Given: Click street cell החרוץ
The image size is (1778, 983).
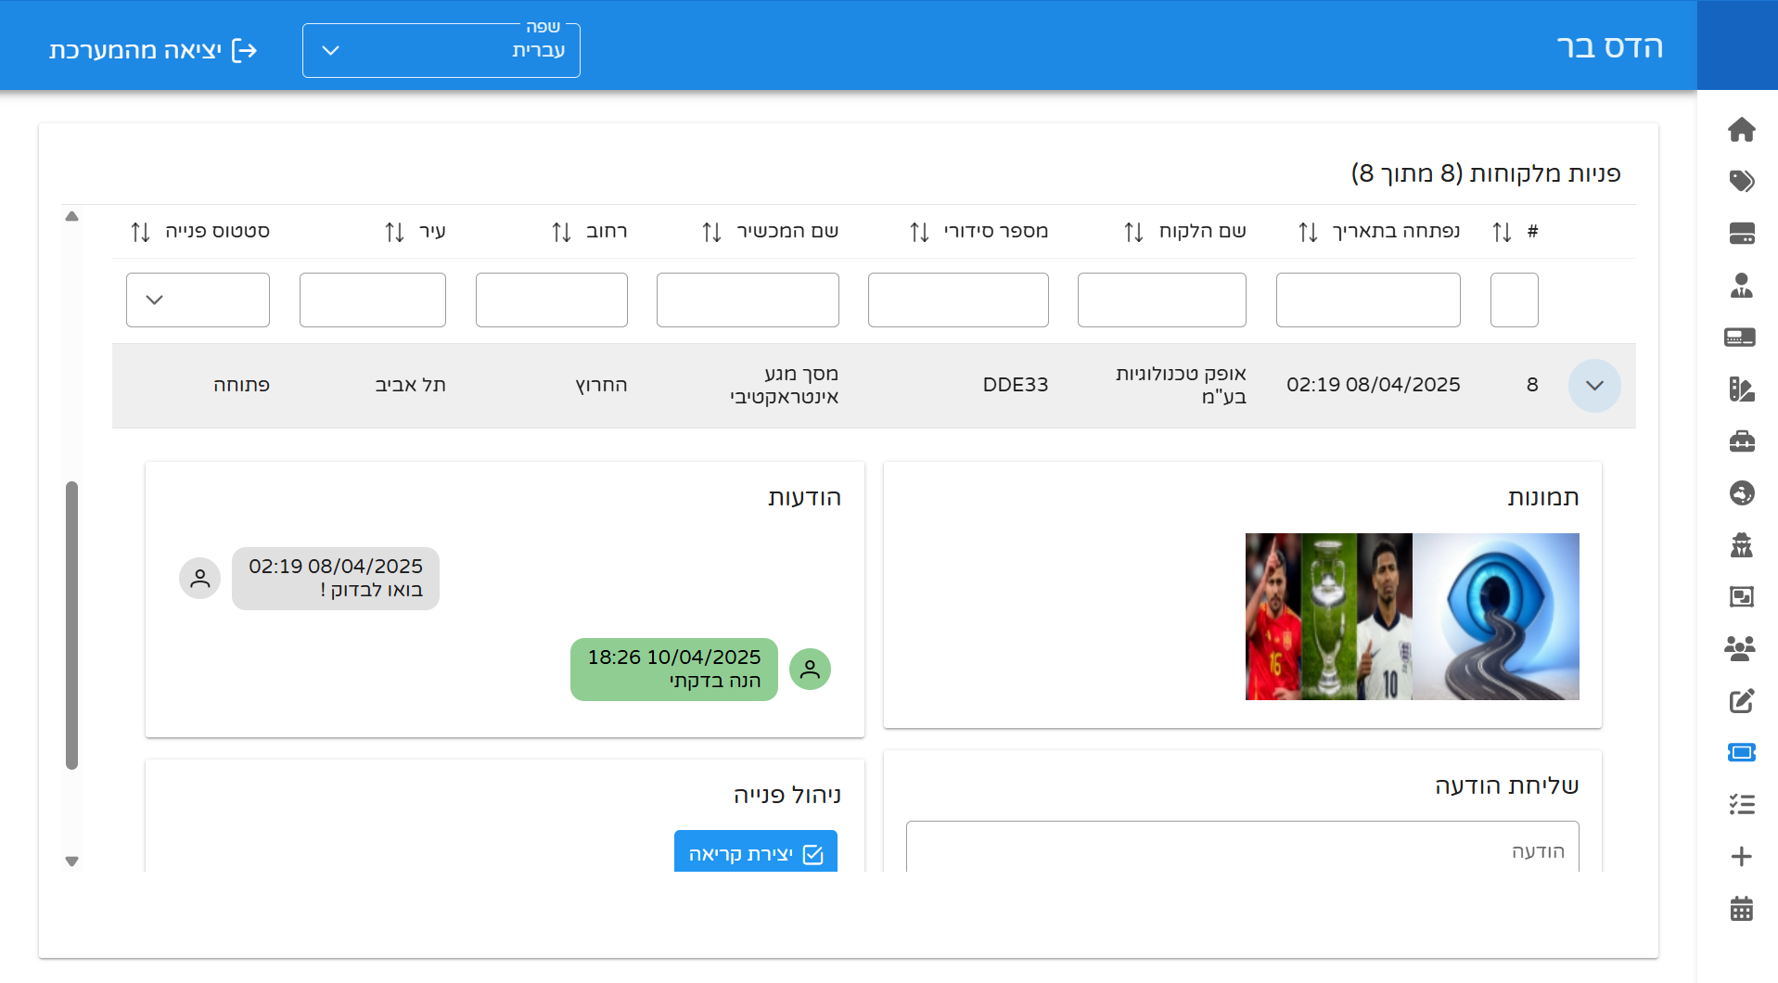Looking at the screenshot, I should [x=601, y=385].
